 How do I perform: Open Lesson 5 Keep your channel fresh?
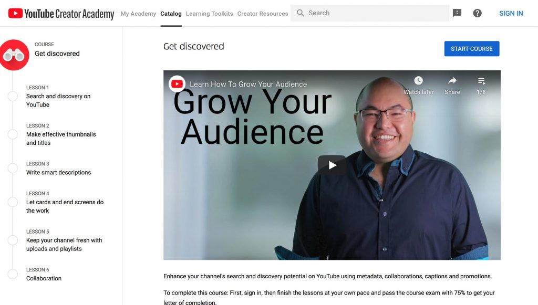coord(64,240)
